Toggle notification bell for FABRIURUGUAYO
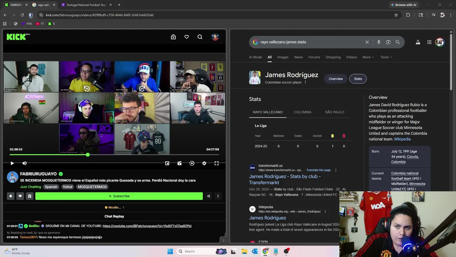 pyautogui.click(x=11, y=196)
